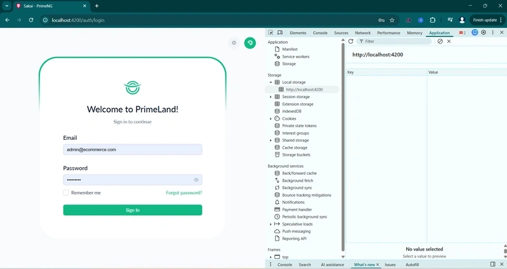The height and width of the screenshot is (269, 507).
Task: Open Chrome profile avatar
Action: (462, 20)
